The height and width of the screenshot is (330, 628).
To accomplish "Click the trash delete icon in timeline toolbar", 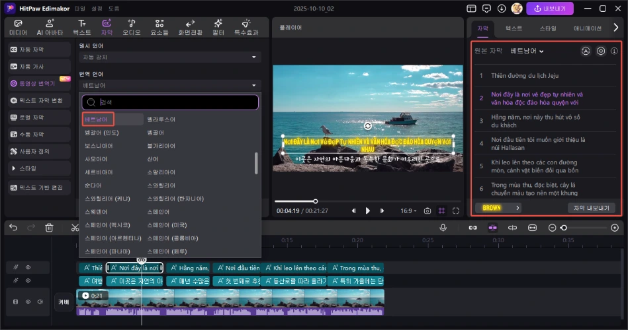I will (49, 228).
